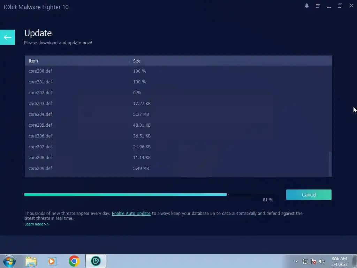Open the Learn more link
Viewport: 357px width, 268px height.
tap(37, 224)
